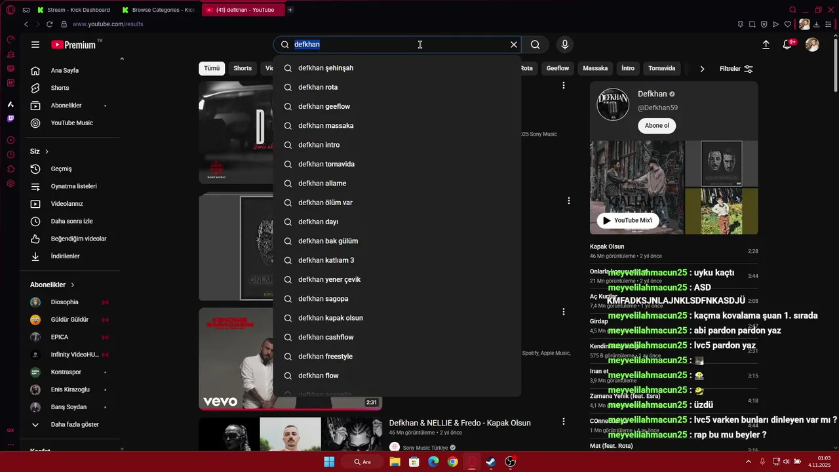Open the vevo video thumbnail 2:31

[x=290, y=359]
